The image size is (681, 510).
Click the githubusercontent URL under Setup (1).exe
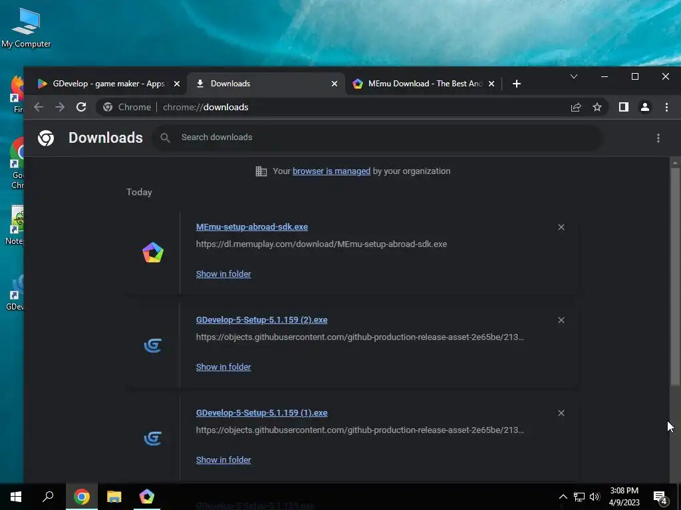pos(360,430)
